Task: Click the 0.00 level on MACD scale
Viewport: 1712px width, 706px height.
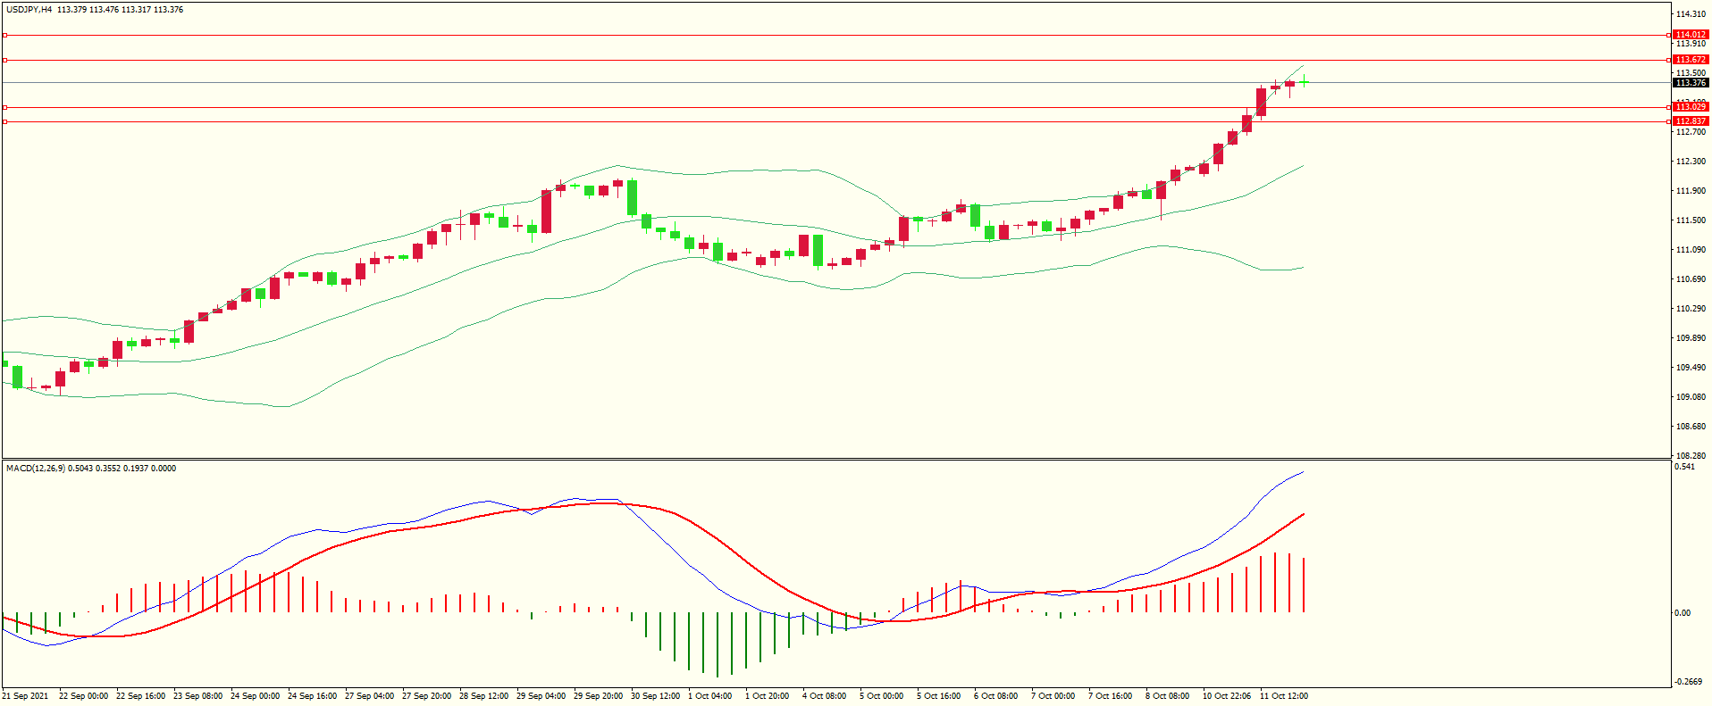Action: click(x=1683, y=613)
